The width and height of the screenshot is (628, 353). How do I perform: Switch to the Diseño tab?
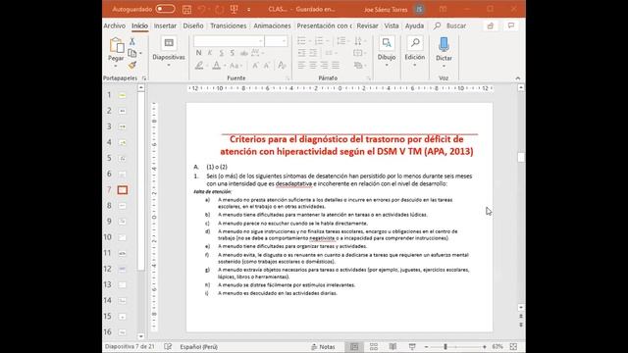[193, 25]
